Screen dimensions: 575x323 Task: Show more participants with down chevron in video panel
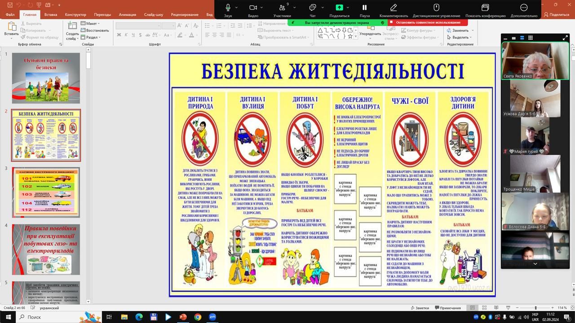click(535, 264)
